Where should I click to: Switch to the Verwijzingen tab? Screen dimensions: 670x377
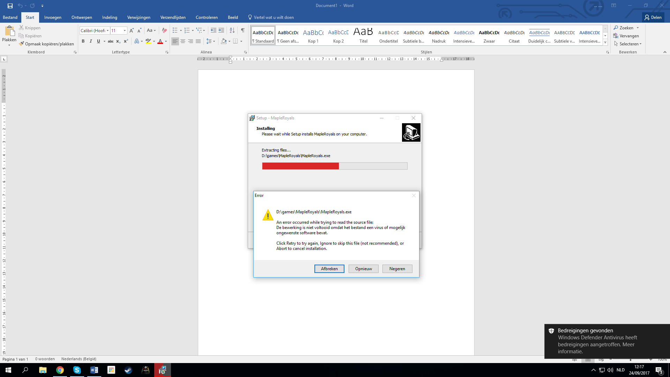pos(139,17)
